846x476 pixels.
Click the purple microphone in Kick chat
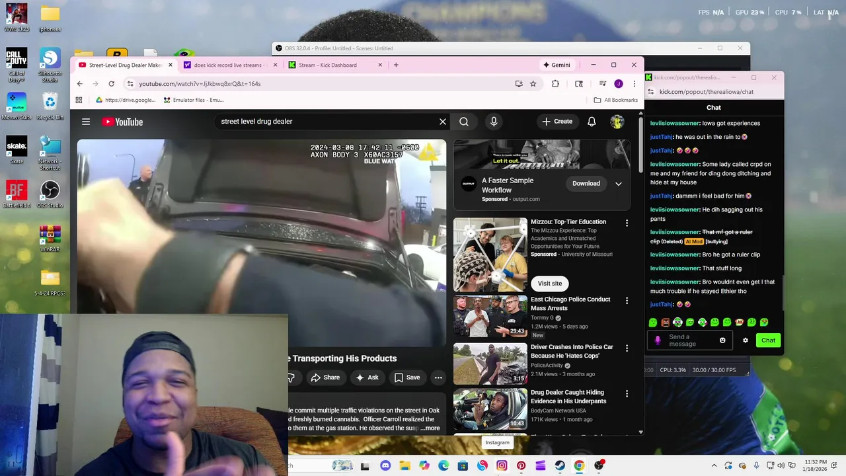(657, 340)
